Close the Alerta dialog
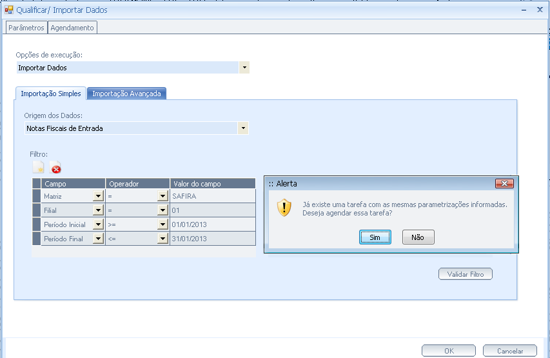This screenshot has width=550, height=358. tap(504, 183)
